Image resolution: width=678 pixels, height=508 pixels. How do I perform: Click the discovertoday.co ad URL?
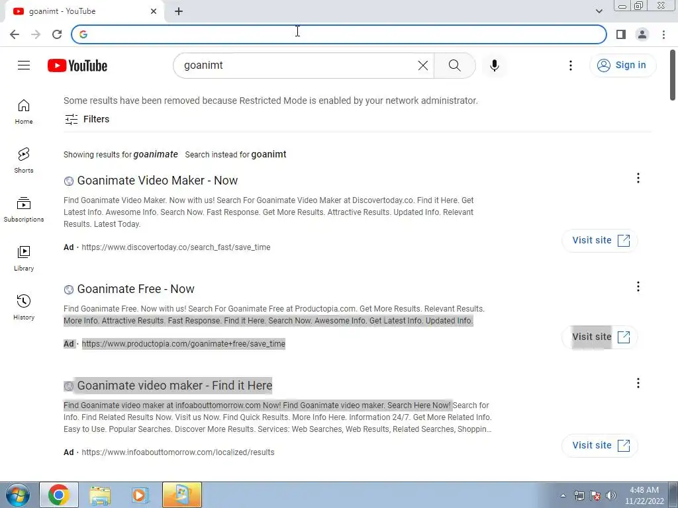[176, 247]
